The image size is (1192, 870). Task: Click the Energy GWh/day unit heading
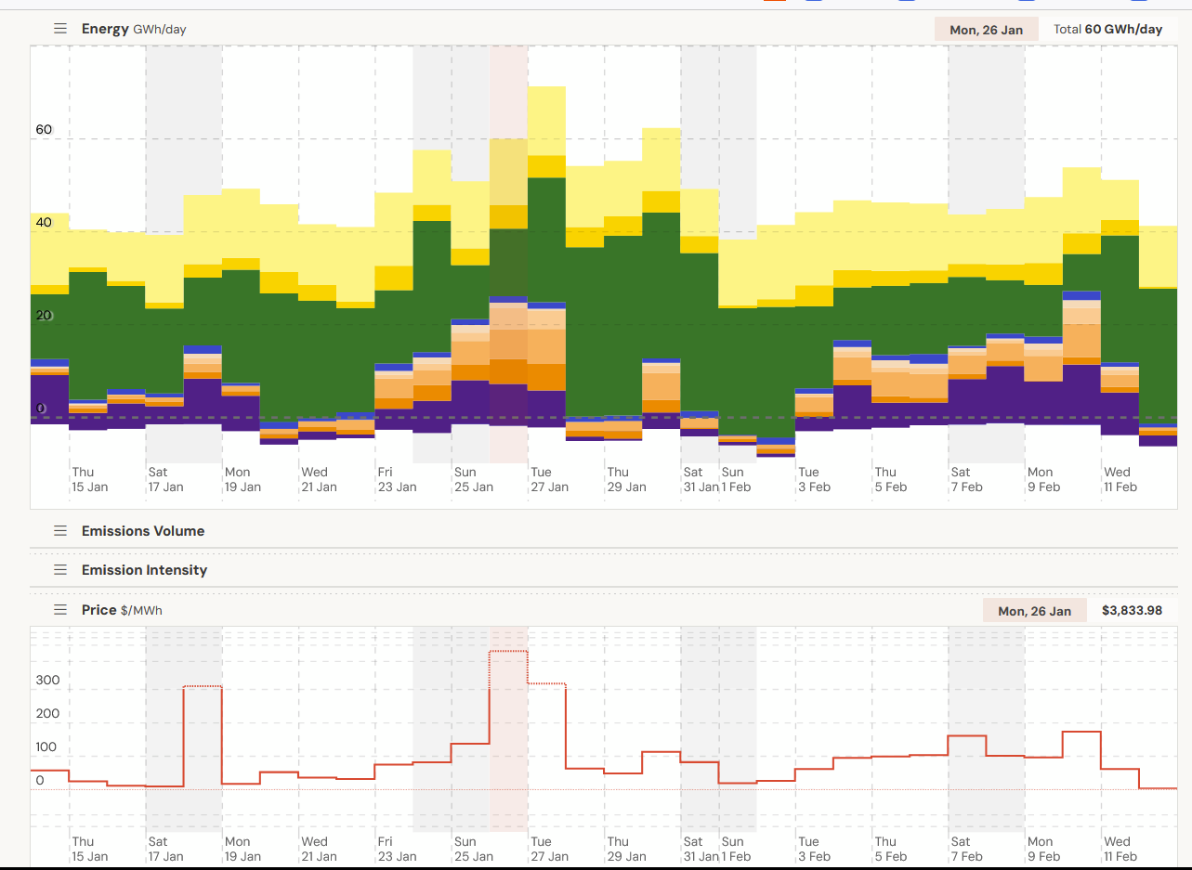coord(134,29)
